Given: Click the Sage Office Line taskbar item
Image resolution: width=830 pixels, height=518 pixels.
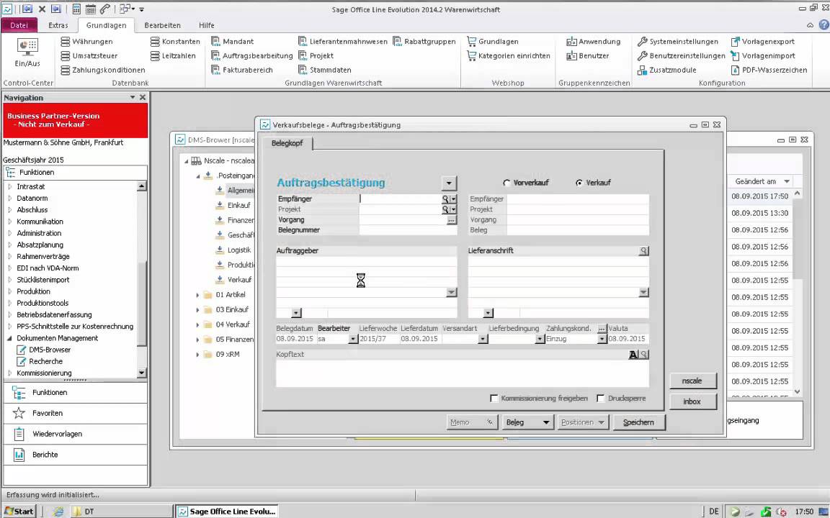Looking at the screenshot, I should [226, 511].
